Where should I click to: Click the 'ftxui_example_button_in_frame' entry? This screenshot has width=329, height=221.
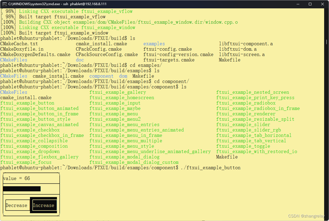click(x=39, y=114)
